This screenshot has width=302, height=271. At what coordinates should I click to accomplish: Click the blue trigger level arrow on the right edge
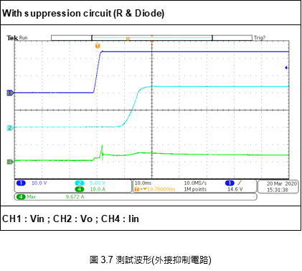click(x=287, y=68)
